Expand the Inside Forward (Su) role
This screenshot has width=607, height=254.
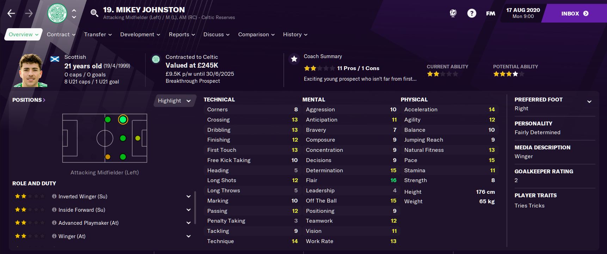click(x=189, y=210)
